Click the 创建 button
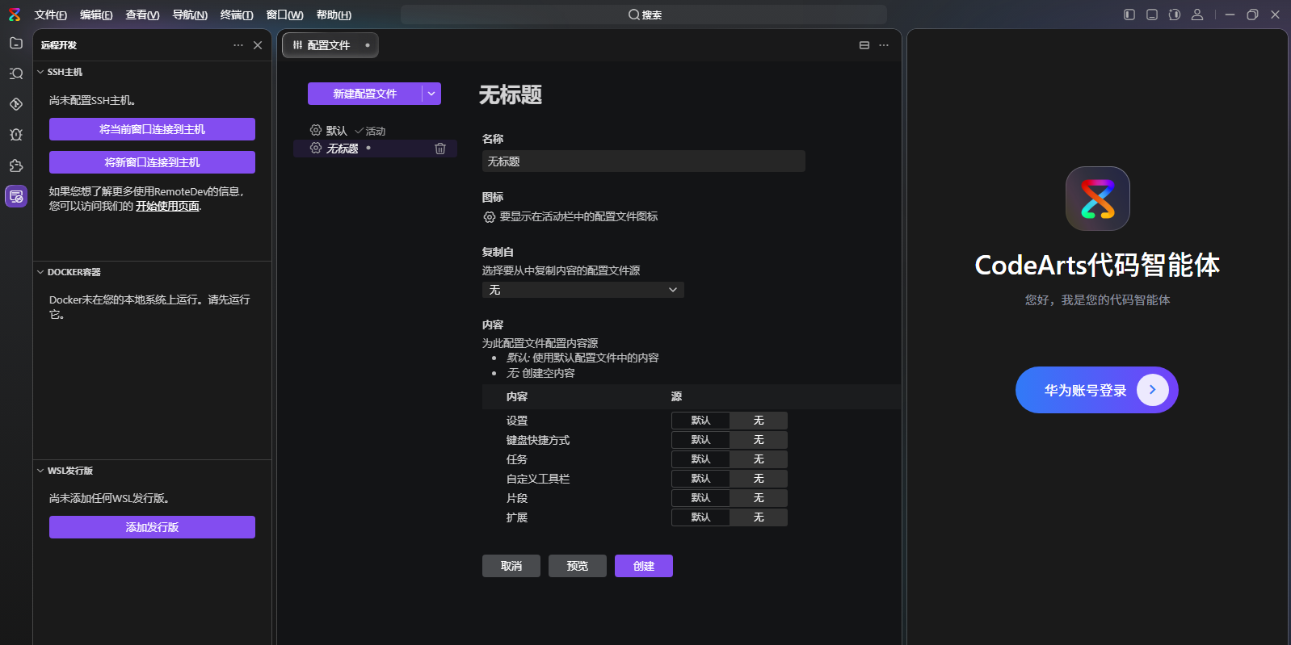Screen dimensions: 1291x645 (644, 566)
